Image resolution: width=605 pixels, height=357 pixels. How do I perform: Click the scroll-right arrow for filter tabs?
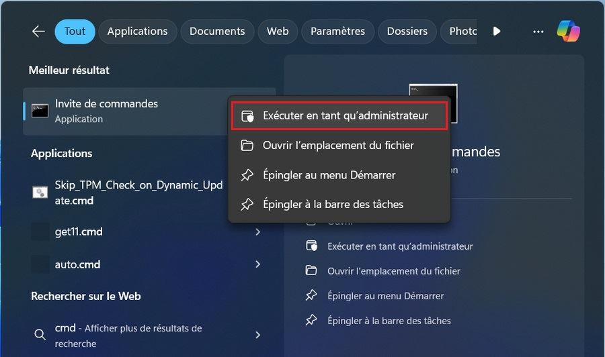point(497,32)
